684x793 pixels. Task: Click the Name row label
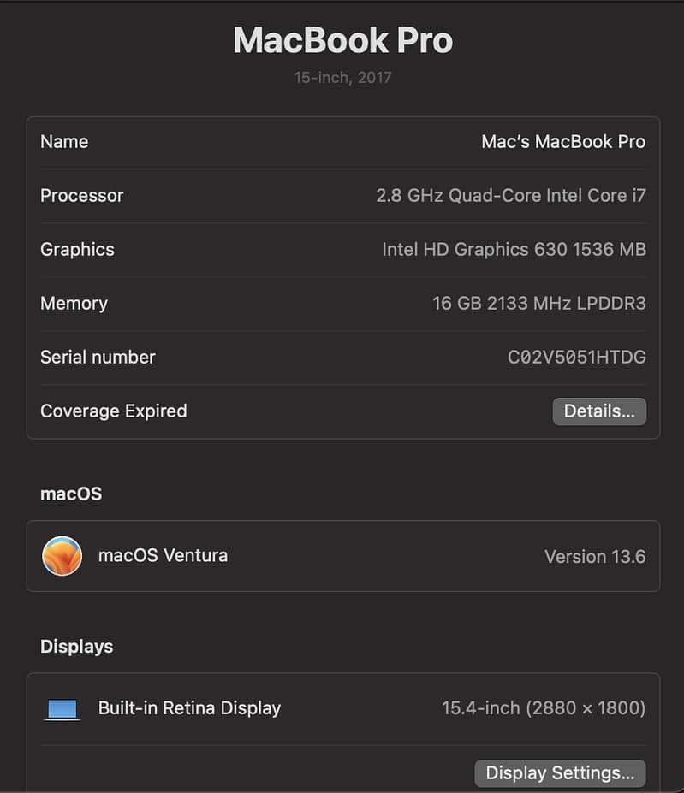(64, 142)
